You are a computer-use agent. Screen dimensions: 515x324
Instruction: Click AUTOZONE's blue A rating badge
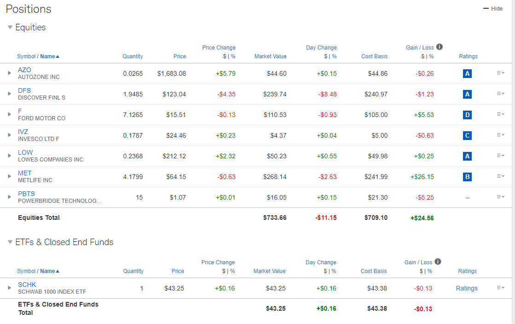point(467,73)
